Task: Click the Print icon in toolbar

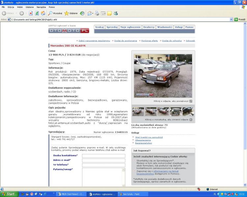Action: pyautogui.click(x=97, y=13)
